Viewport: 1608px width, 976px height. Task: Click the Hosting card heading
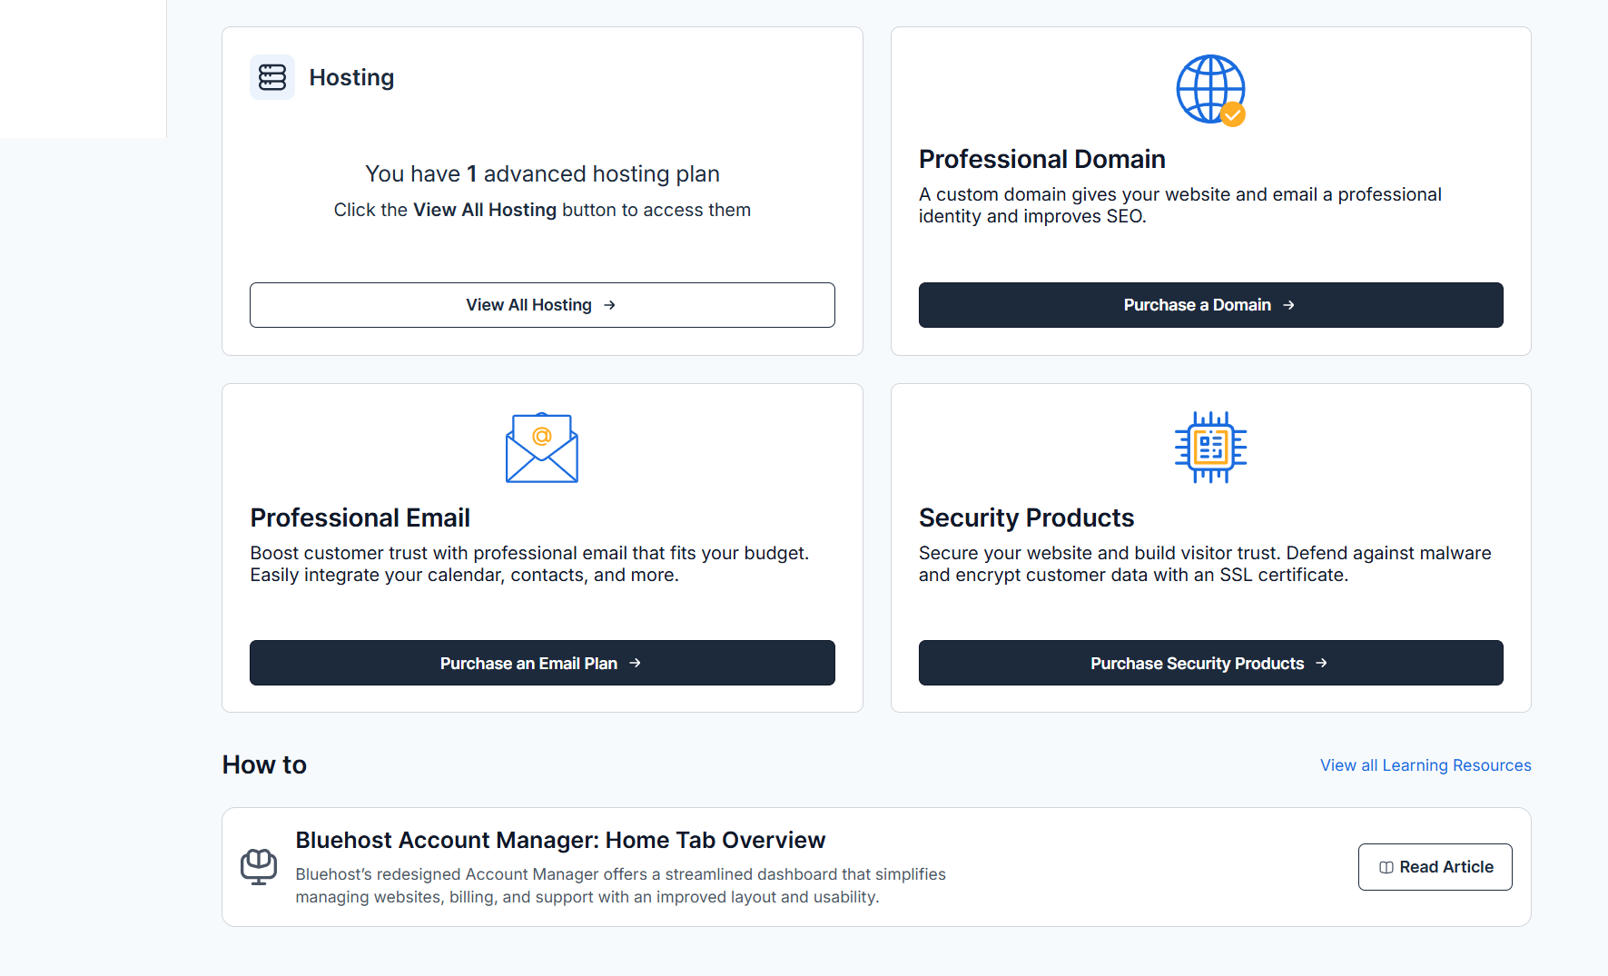pos(351,78)
